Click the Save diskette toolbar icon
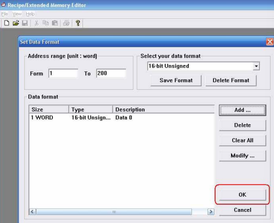Screen dimensions: 274x223 pos(25,23)
